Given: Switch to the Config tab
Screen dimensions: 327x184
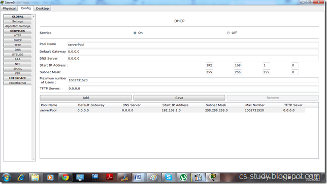Looking at the screenshot, I should click(26, 8).
